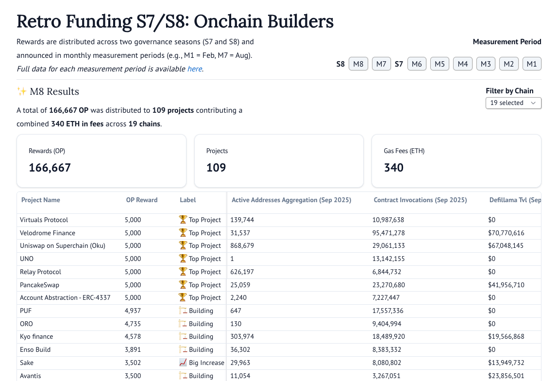Image resolution: width=558 pixels, height=381 pixels.
Task: Open the Filter by Chain dropdown
Action: (513, 103)
